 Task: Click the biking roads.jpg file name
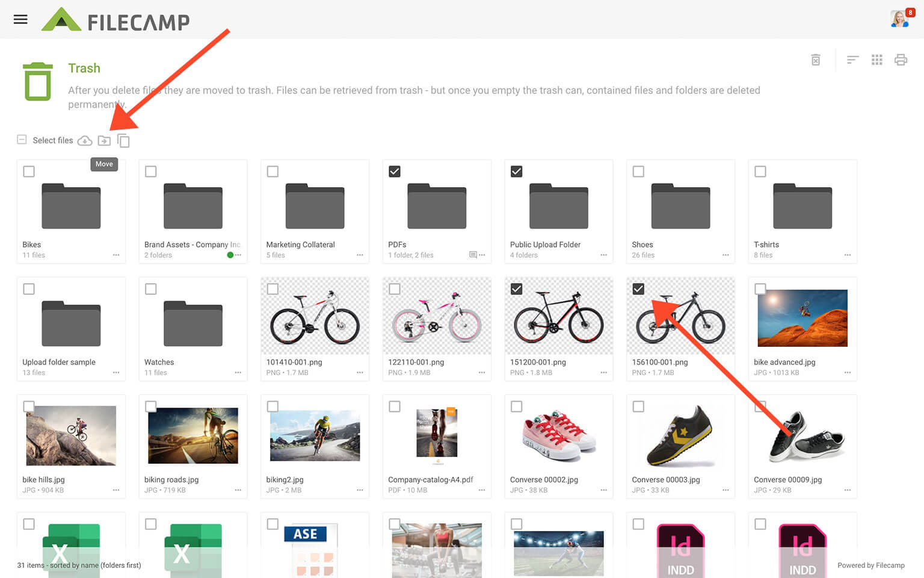tap(171, 479)
